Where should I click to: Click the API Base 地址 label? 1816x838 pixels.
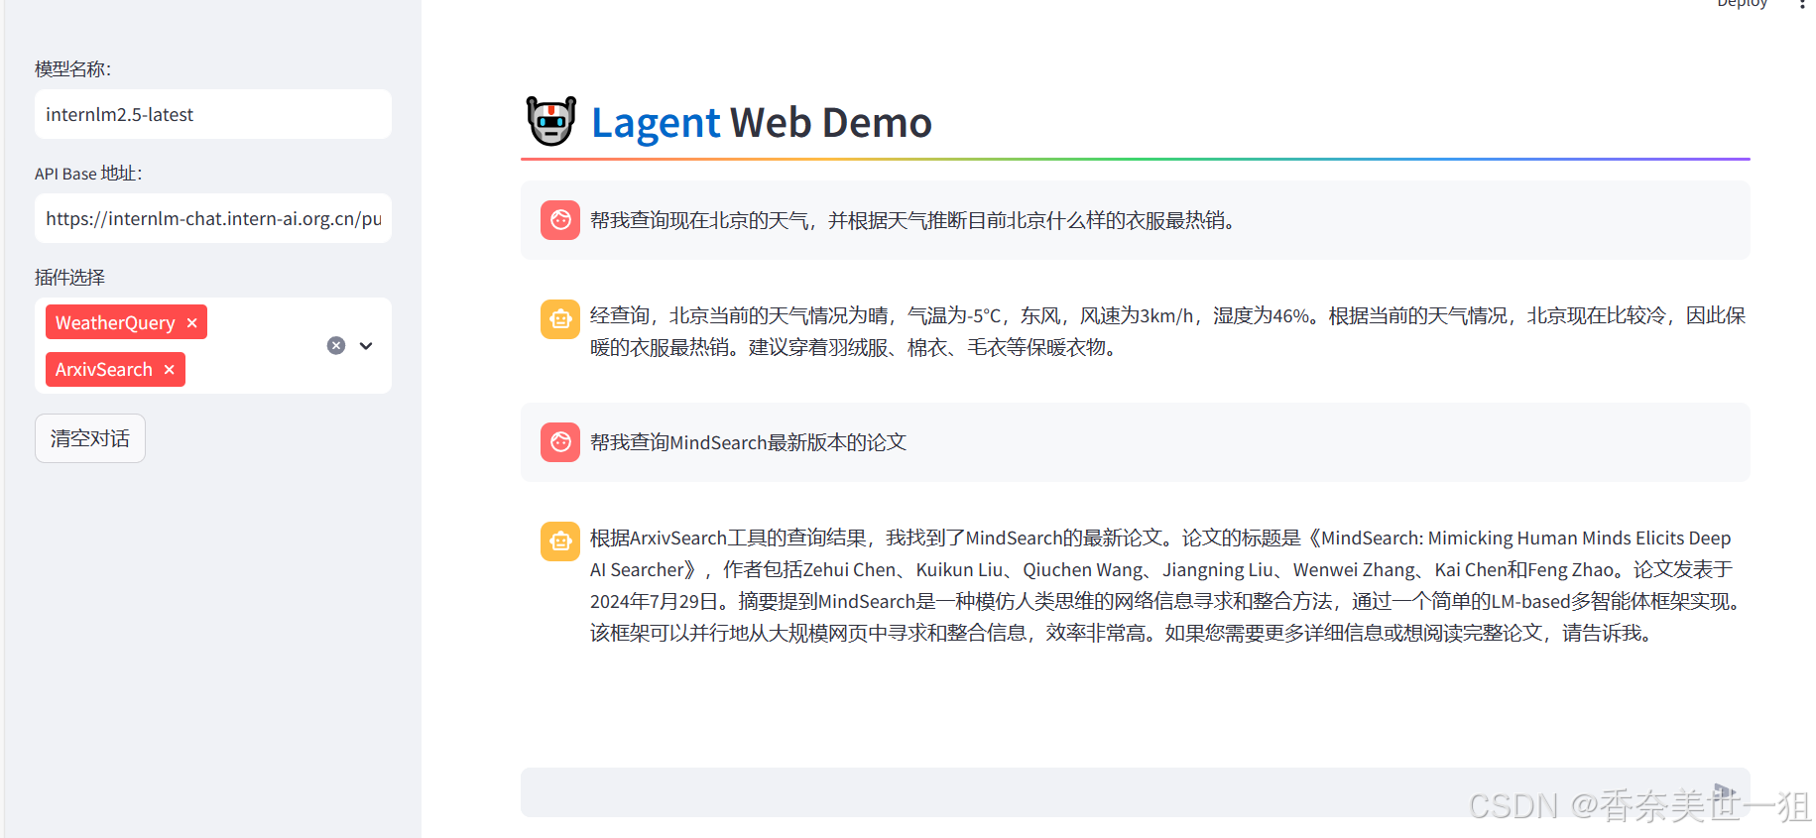click(x=88, y=174)
